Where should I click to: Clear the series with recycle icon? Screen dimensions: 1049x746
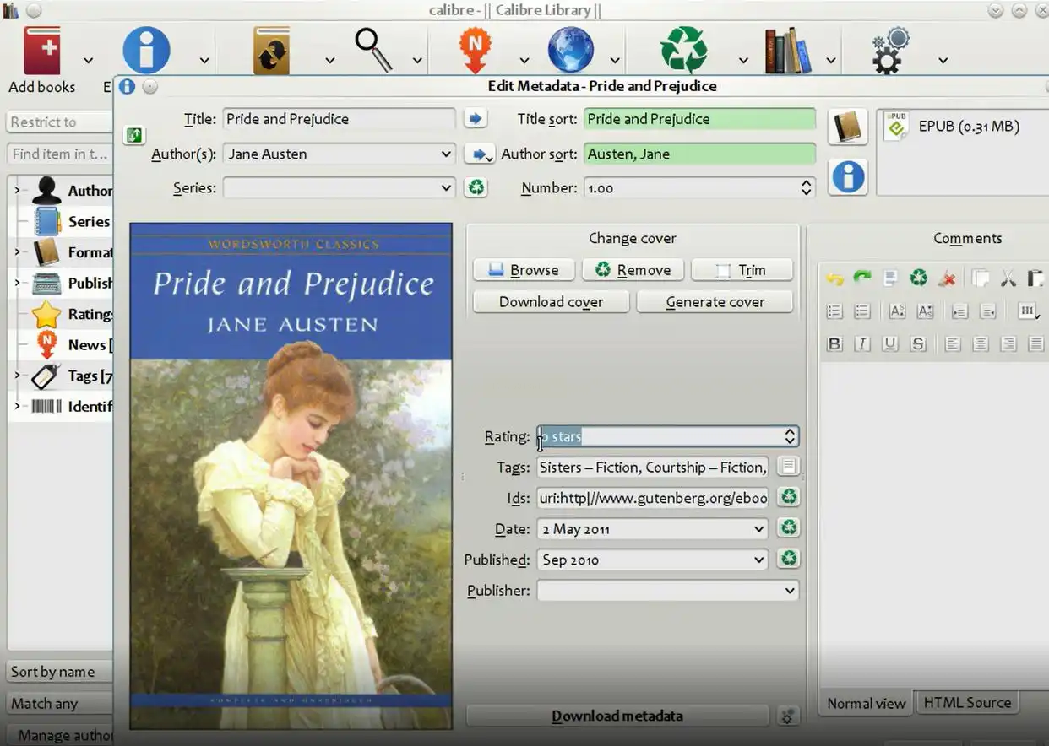click(x=476, y=187)
